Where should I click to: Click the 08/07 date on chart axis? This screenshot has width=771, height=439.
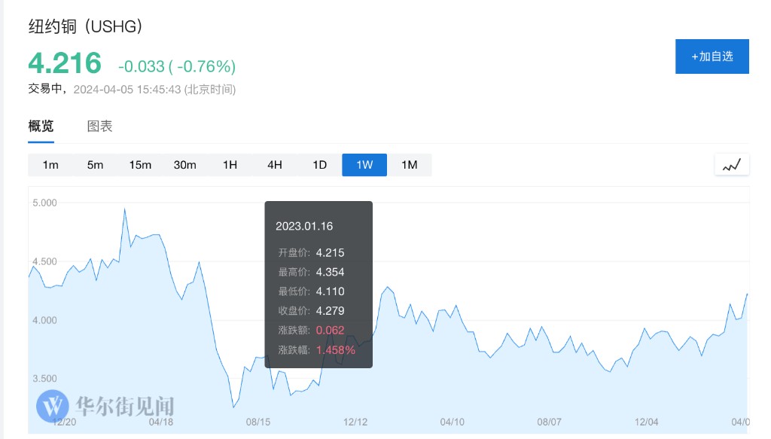point(550,422)
